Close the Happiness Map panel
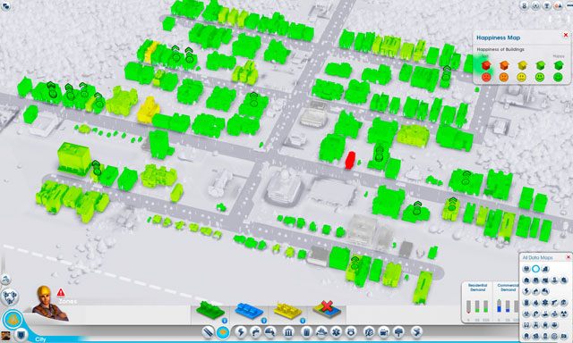The height and width of the screenshot is (343, 573). [x=566, y=35]
